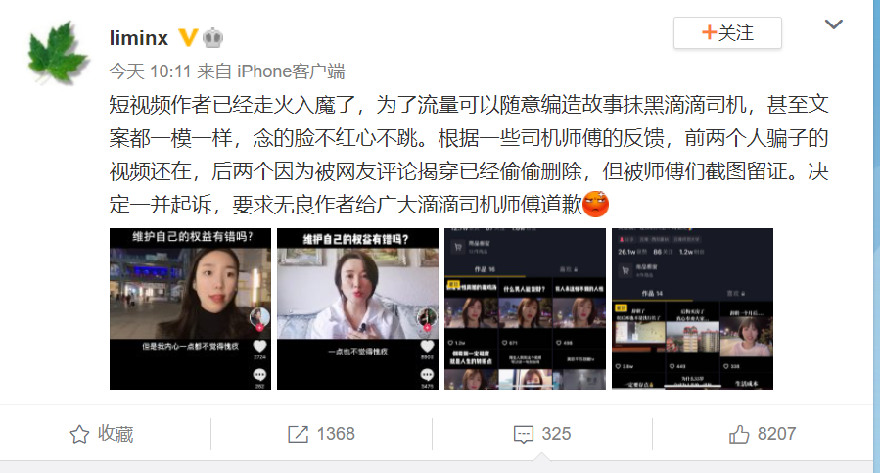Follow liminx with the +关注 button
Image resolution: width=880 pixels, height=473 pixels.
tap(727, 32)
